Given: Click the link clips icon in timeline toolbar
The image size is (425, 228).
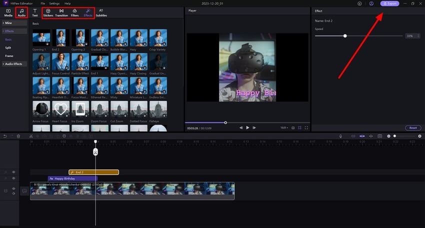Looking at the screenshot, I should coord(353,136).
